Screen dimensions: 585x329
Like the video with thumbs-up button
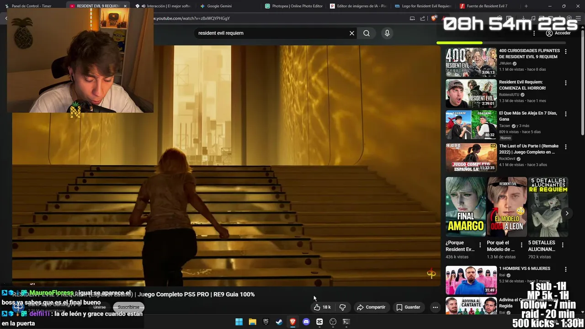click(x=323, y=307)
